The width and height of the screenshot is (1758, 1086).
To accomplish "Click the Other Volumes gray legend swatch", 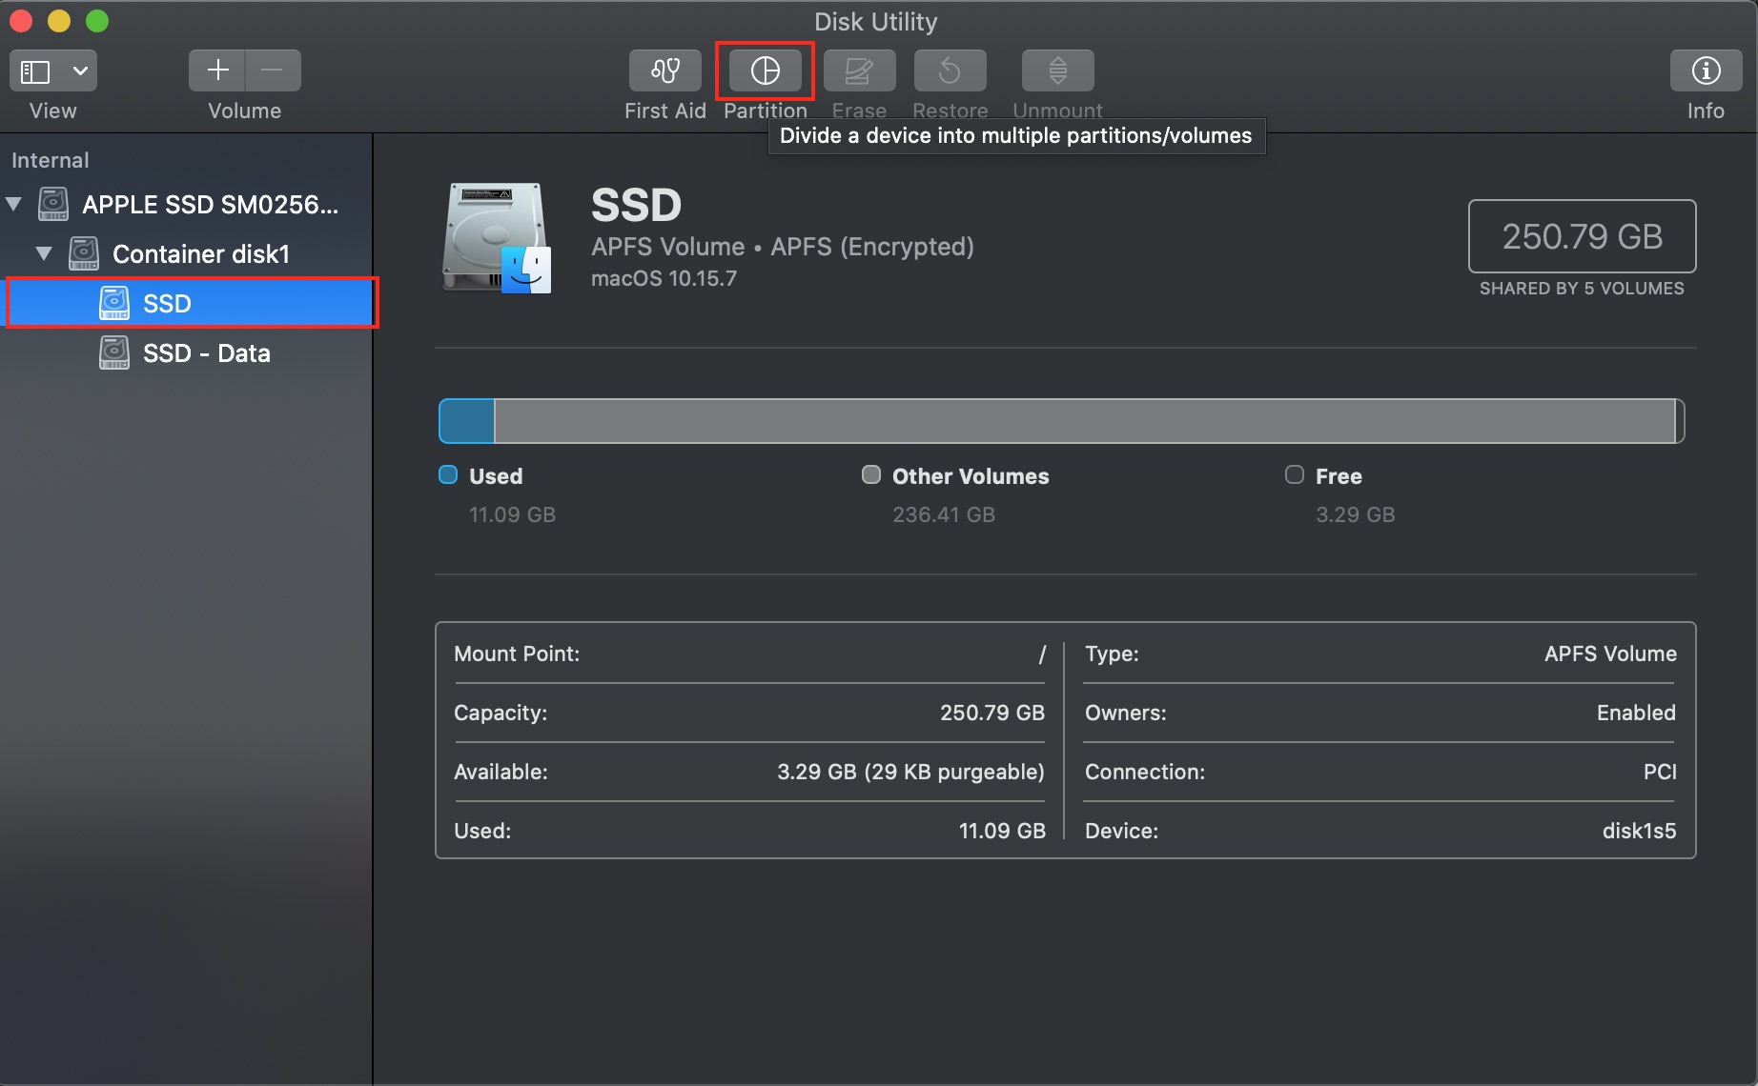I will click(x=871, y=475).
